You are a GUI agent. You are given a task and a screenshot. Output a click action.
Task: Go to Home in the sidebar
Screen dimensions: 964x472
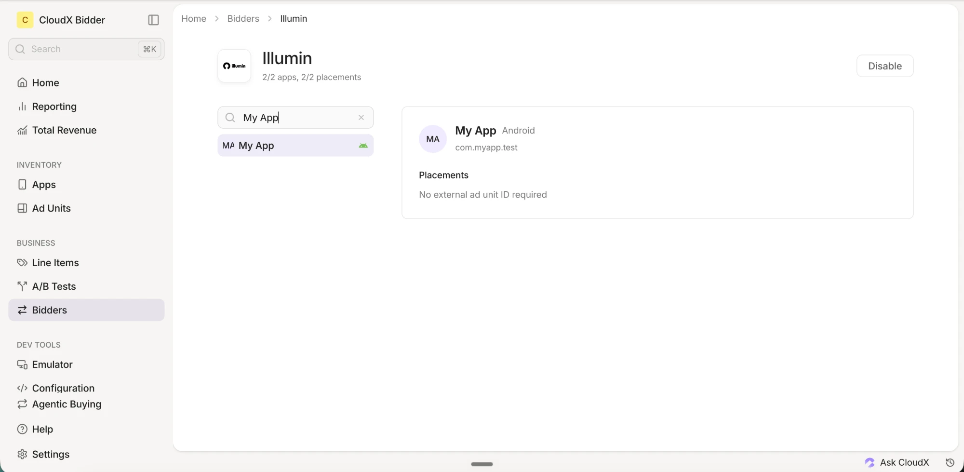[86, 83]
